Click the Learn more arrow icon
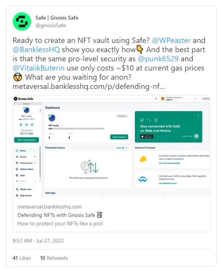This screenshot has width=223, height=274. tap(197, 136)
